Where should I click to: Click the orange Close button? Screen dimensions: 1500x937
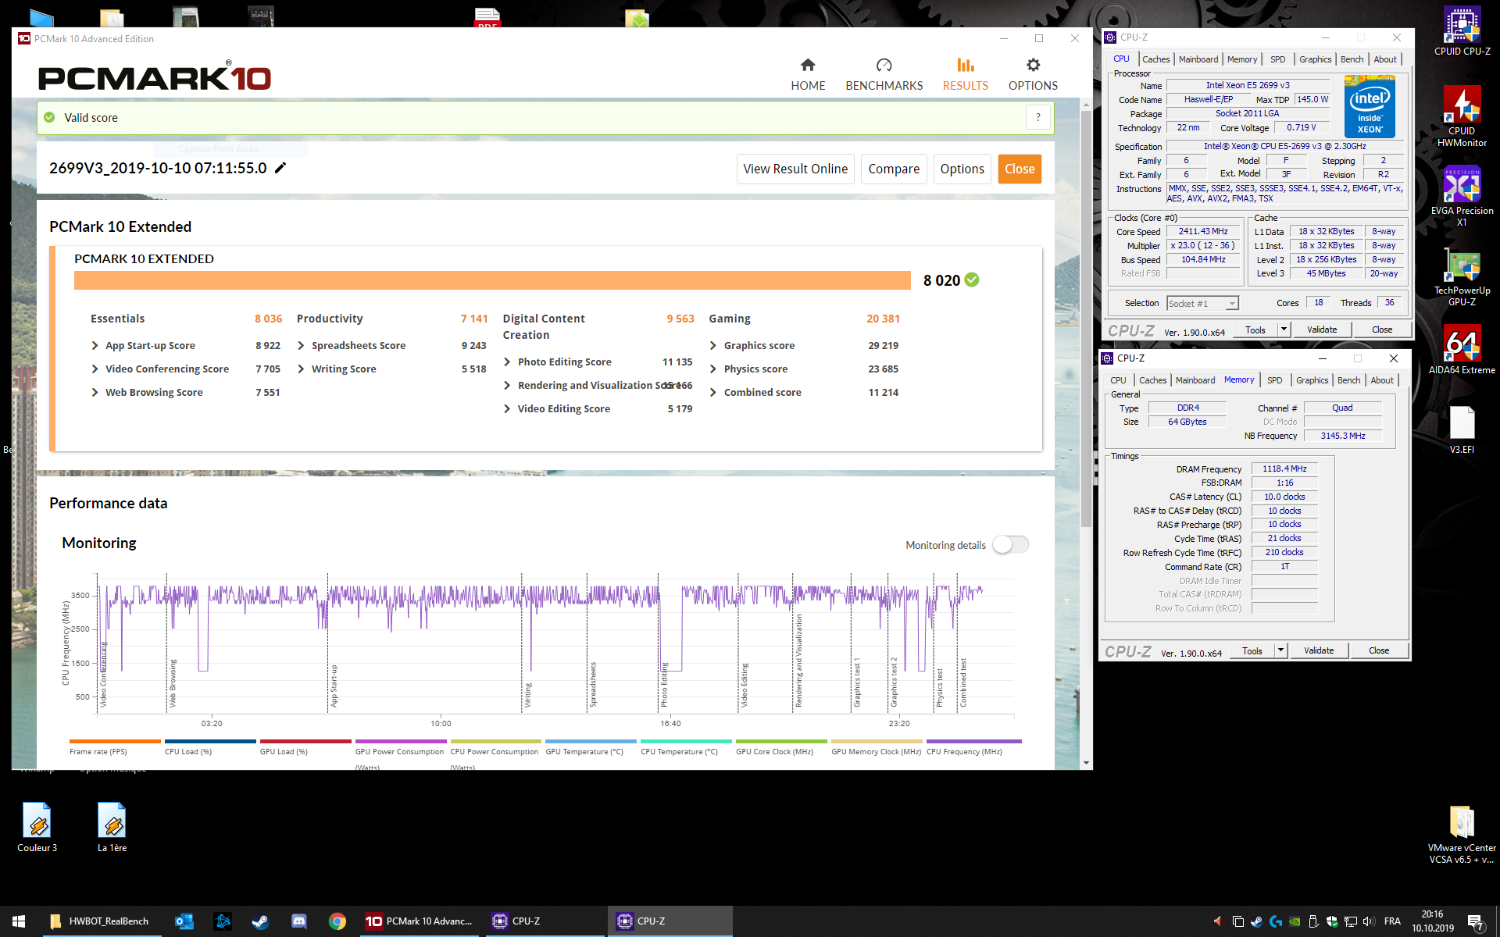[1020, 169]
